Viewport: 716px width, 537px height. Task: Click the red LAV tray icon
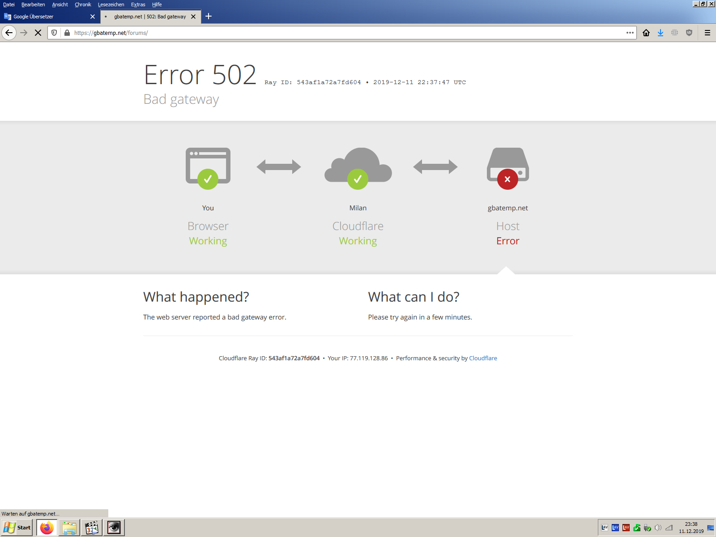pyautogui.click(x=626, y=528)
